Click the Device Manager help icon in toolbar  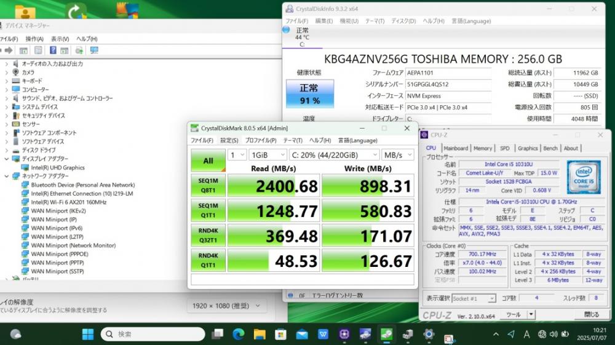(53, 50)
